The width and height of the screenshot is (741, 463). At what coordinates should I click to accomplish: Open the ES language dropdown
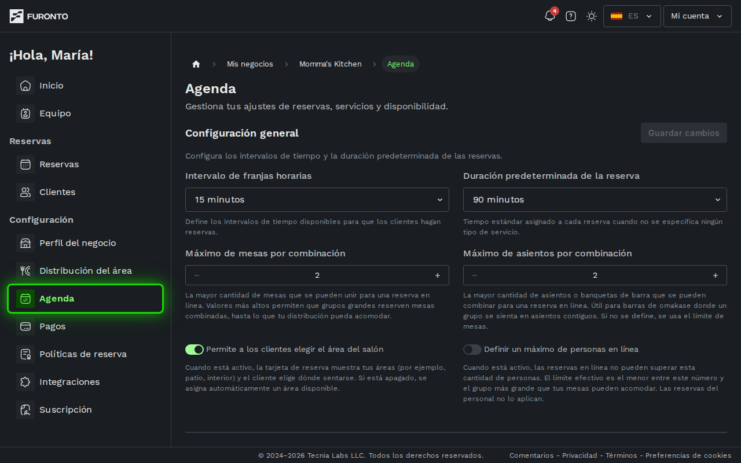pyautogui.click(x=632, y=16)
